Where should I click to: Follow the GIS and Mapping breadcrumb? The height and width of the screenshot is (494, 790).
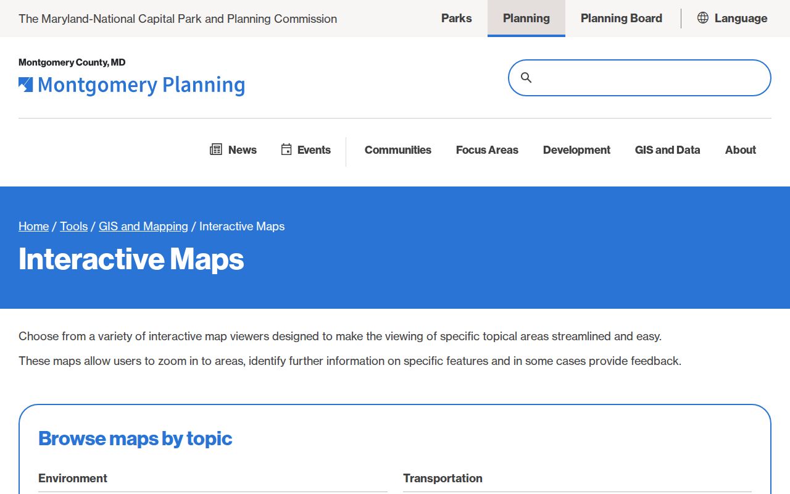coord(144,226)
